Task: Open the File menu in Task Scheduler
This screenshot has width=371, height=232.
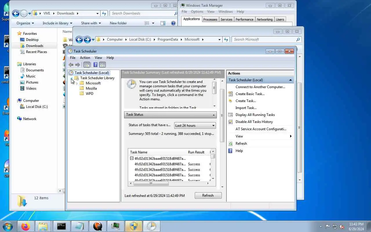Action: (x=73, y=58)
